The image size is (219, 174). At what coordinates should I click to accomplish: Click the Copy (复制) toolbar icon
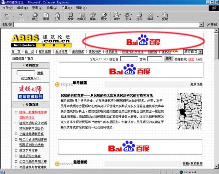[165, 16]
